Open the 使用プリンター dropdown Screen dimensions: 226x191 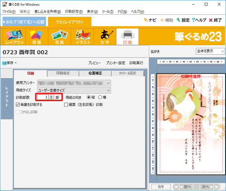(x=74, y=83)
